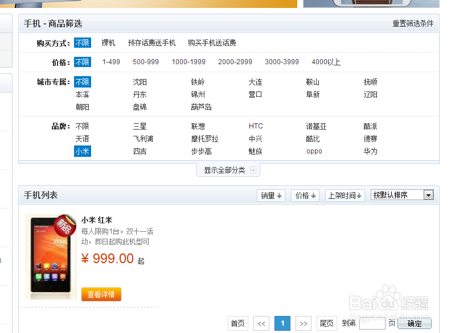Open 小米 红米 product title
Screen dimensions: 455x333
[x=97, y=220]
